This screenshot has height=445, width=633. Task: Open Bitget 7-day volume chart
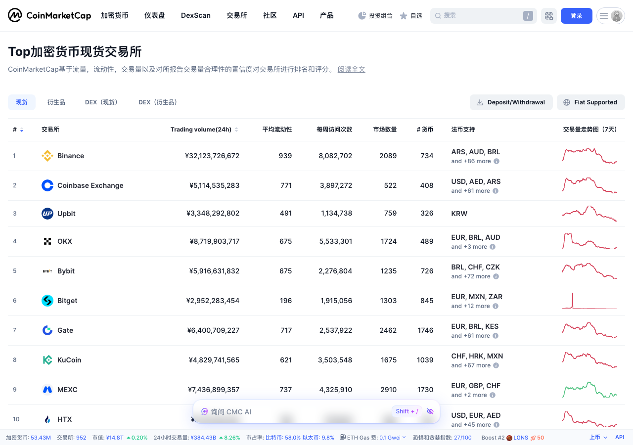click(589, 301)
